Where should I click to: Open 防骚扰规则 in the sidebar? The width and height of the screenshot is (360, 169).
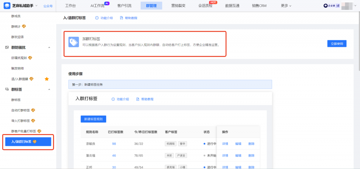point(19,58)
